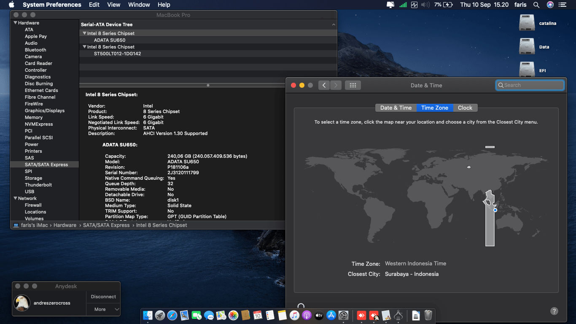Image resolution: width=576 pixels, height=324 pixels.
Task: Click the Spotlight search magnifier icon
Action: (536, 5)
